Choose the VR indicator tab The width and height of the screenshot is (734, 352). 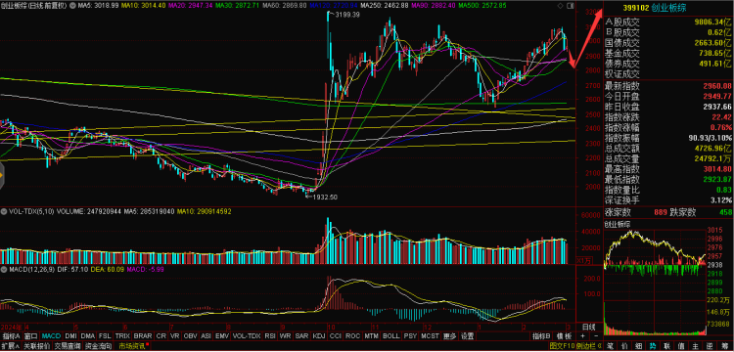[175, 336]
